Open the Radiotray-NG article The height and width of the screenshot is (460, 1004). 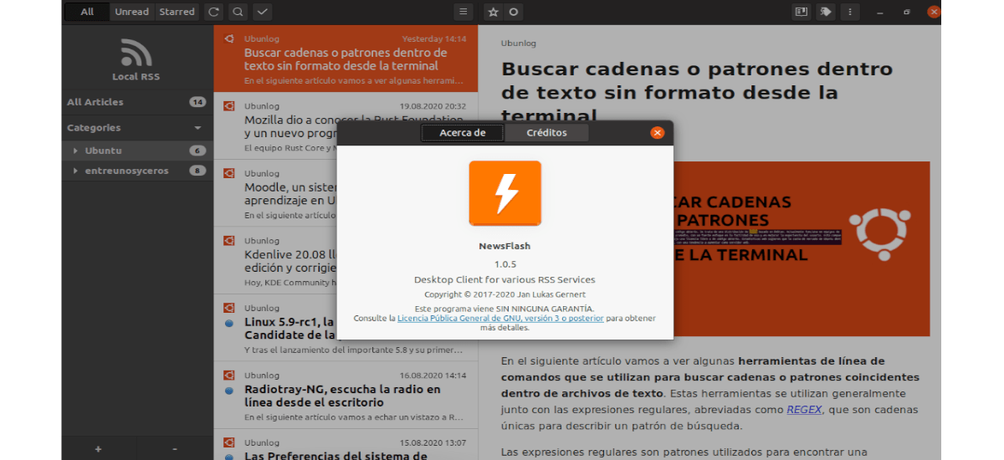[x=346, y=396]
